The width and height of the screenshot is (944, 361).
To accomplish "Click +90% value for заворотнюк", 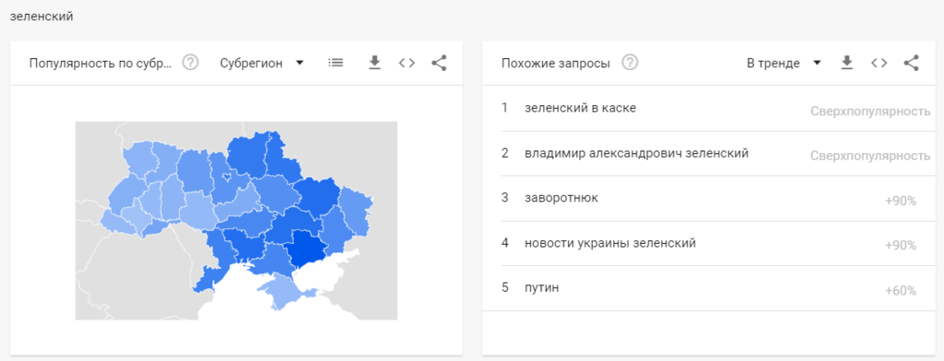I will [901, 201].
